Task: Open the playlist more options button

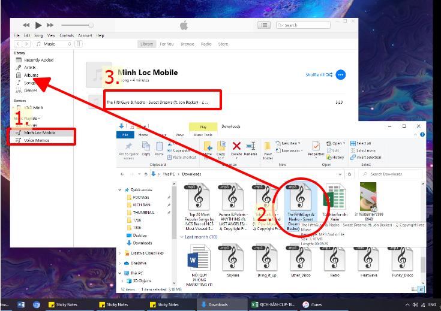Action: pos(340,75)
